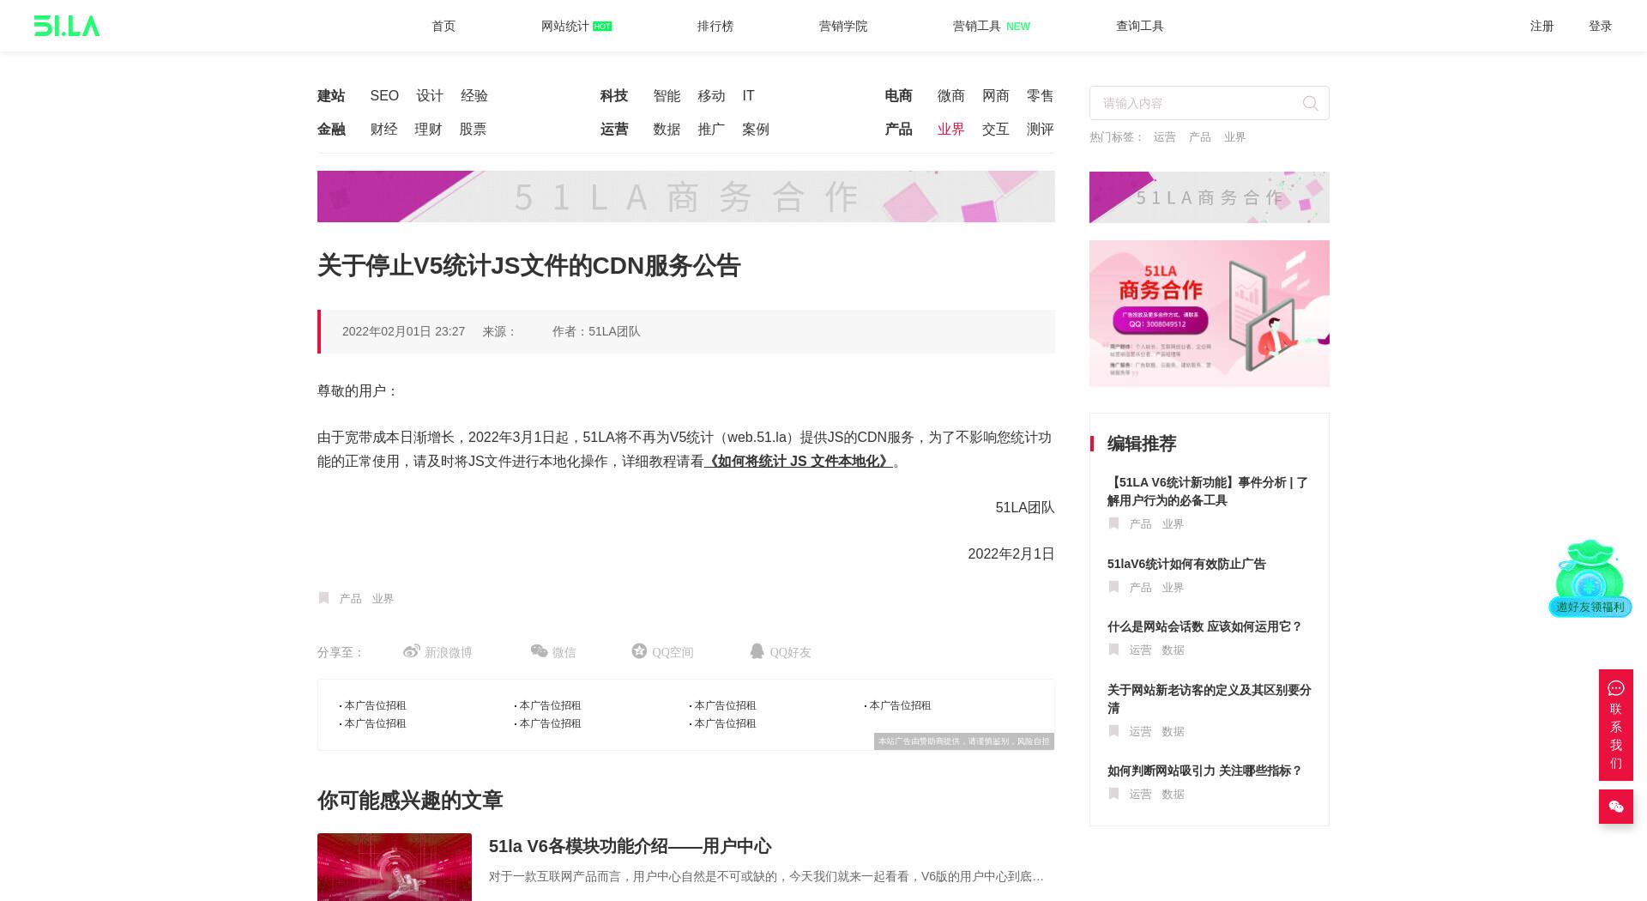This screenshot has width=1647, height=901.
Task: Open 51la V6各模块功能介绍 用户中心 article
Action: (x=630, y=846)
